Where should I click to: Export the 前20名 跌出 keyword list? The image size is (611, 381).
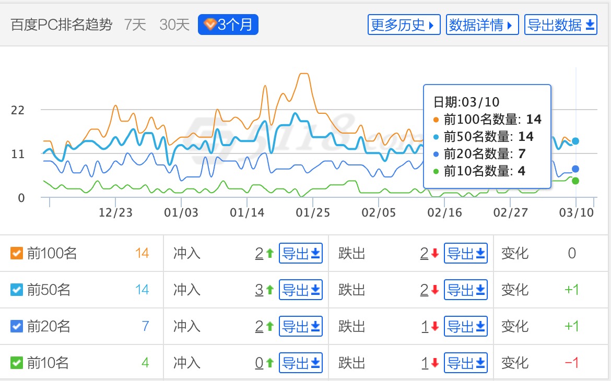pyautogui.click(x=466, y=327)
